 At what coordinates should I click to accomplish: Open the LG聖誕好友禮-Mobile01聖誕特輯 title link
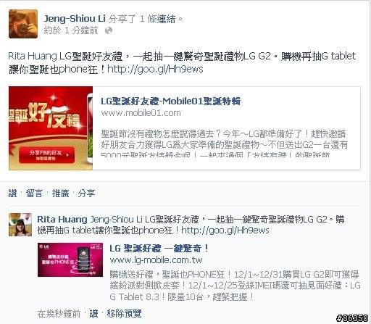click(x=170, y=101)
